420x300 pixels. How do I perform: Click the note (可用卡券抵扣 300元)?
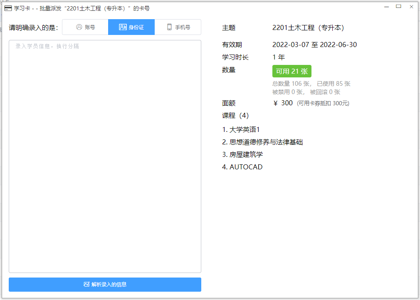coord(323,103)
